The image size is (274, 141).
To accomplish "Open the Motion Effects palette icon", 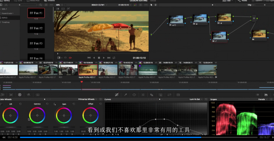I will pyautogui.click(x=38, y=95).
